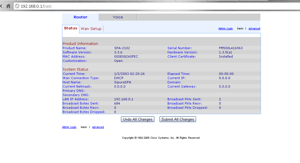Click the Cisco Systems copyright text
Image resolution: width=300 pixels, height=163 pixels.
tap(161, 138)
